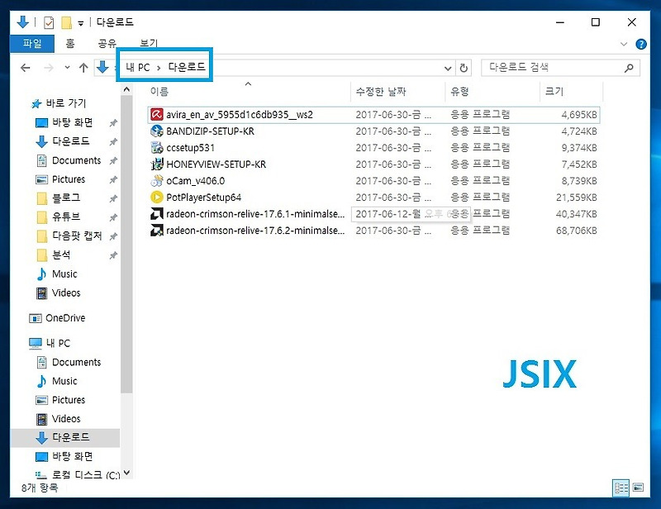Viewport: 661px width, 509px height.
Task: Unpin 유튜브 using its pin icon
Action: (113, 217)
